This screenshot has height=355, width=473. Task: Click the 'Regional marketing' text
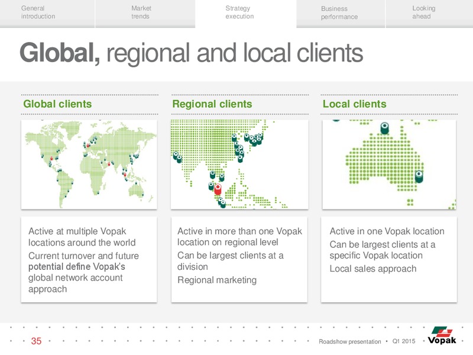coord(217,280)
